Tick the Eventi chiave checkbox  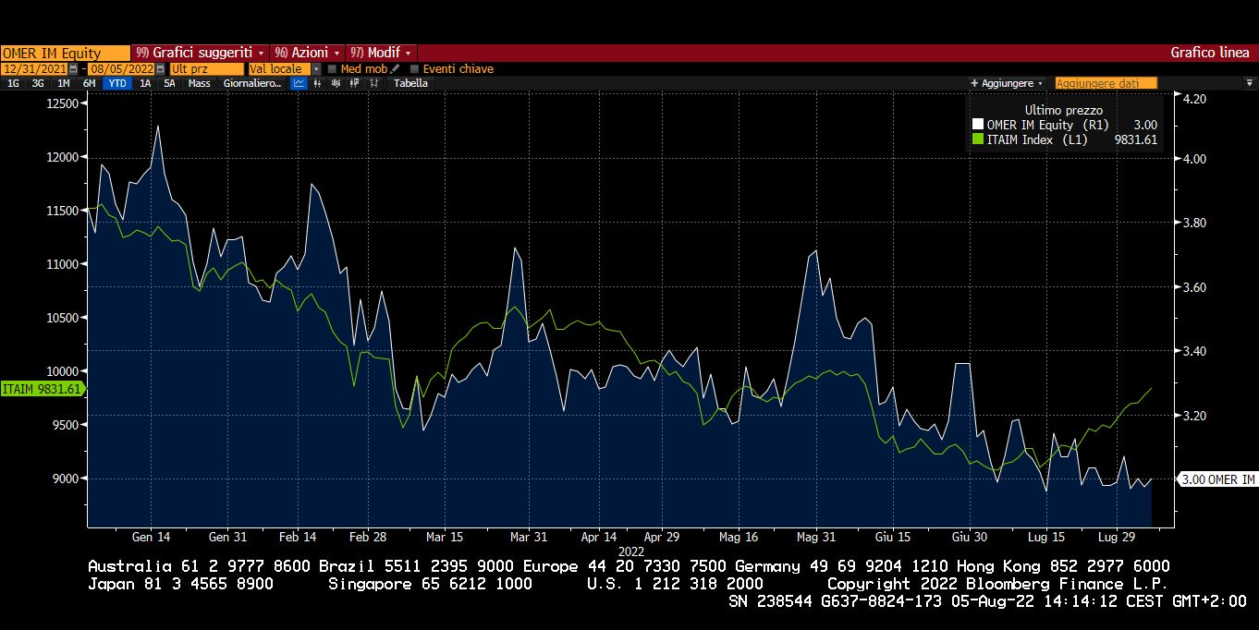point(414,69)
